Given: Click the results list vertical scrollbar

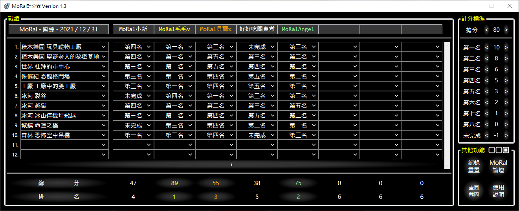Looking at the screenshot, I should pyautogui.click(x=447, y=105).
